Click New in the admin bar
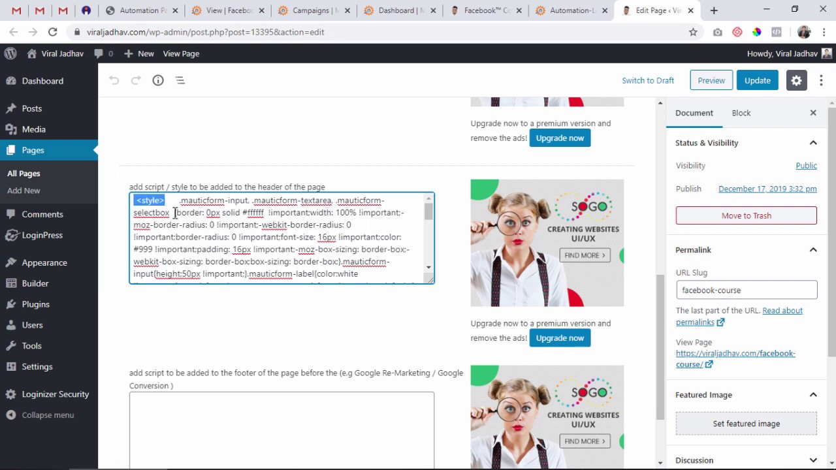 point(139,54)
